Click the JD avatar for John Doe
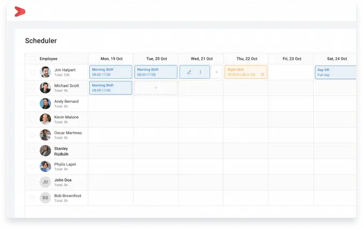Screen dimensions: 363x229 click(45, 182)
